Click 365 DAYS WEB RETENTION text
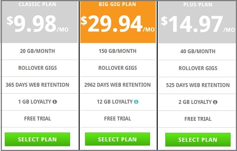Screen dimensions: 237x151 (37, 85)
